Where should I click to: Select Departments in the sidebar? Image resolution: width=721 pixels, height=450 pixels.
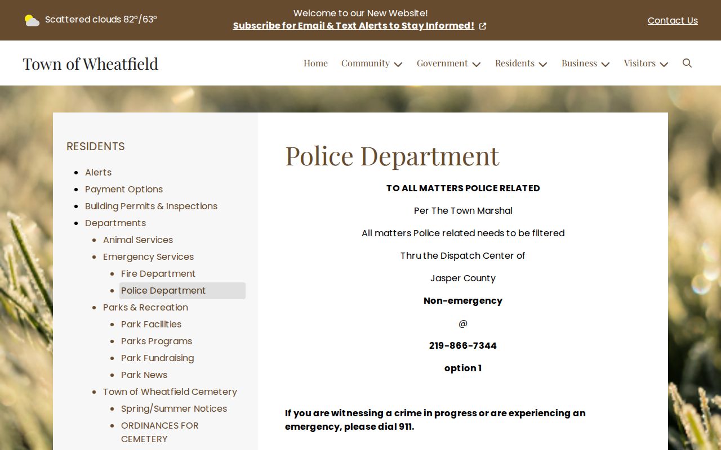point(115,223)
